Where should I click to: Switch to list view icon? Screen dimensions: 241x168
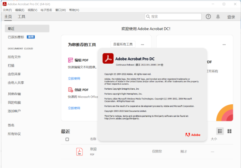click(x=220, y=131)
